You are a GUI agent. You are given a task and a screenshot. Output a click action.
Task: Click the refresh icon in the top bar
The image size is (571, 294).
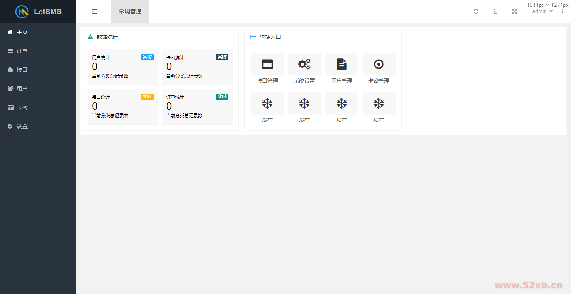476,11
